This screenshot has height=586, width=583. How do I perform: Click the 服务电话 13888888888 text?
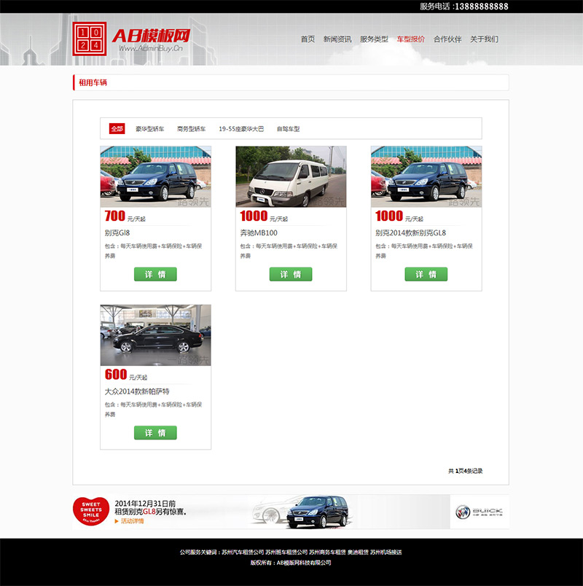tap(463, 7)
